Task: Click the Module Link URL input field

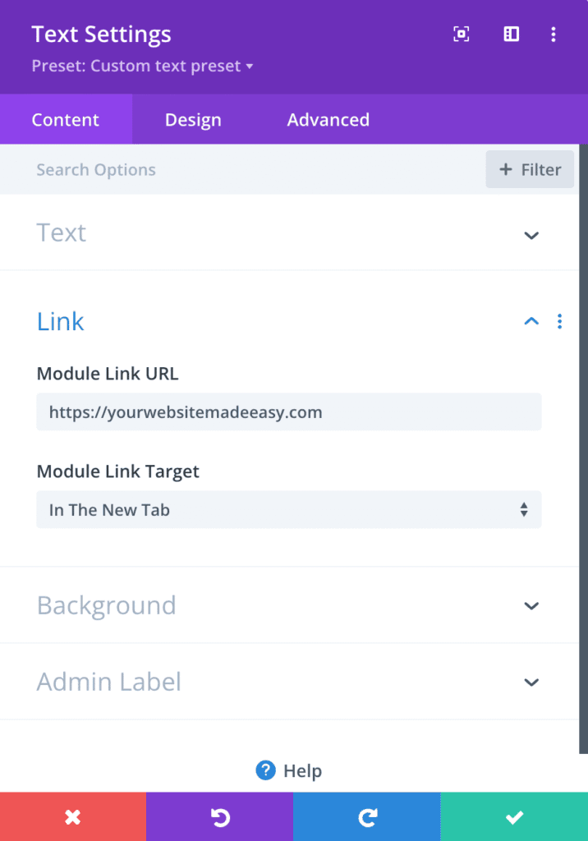Action: click(x=288, y=411)
